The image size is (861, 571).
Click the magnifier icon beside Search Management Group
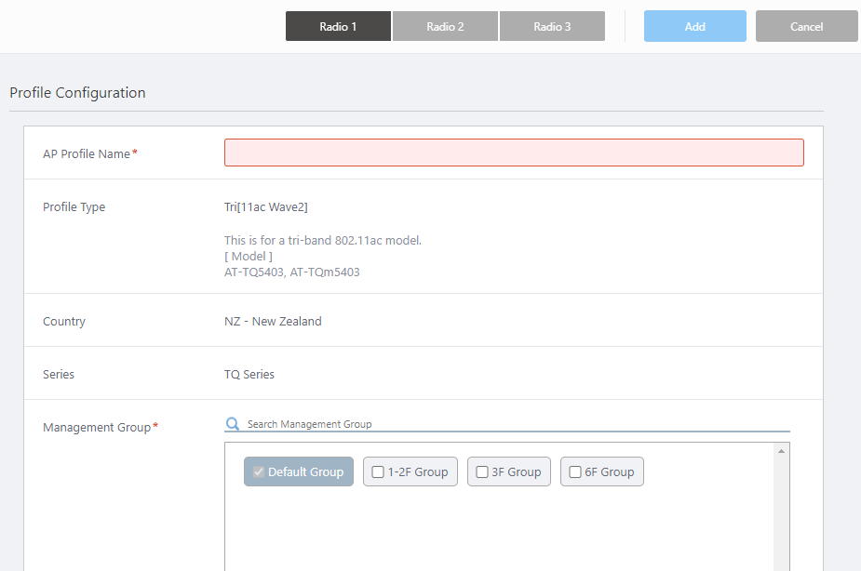coord(233,424)
